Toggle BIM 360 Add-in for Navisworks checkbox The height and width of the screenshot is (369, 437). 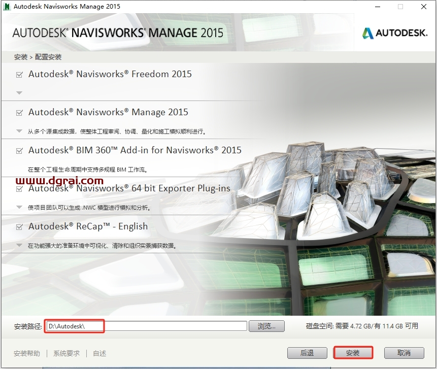point(19,151)
